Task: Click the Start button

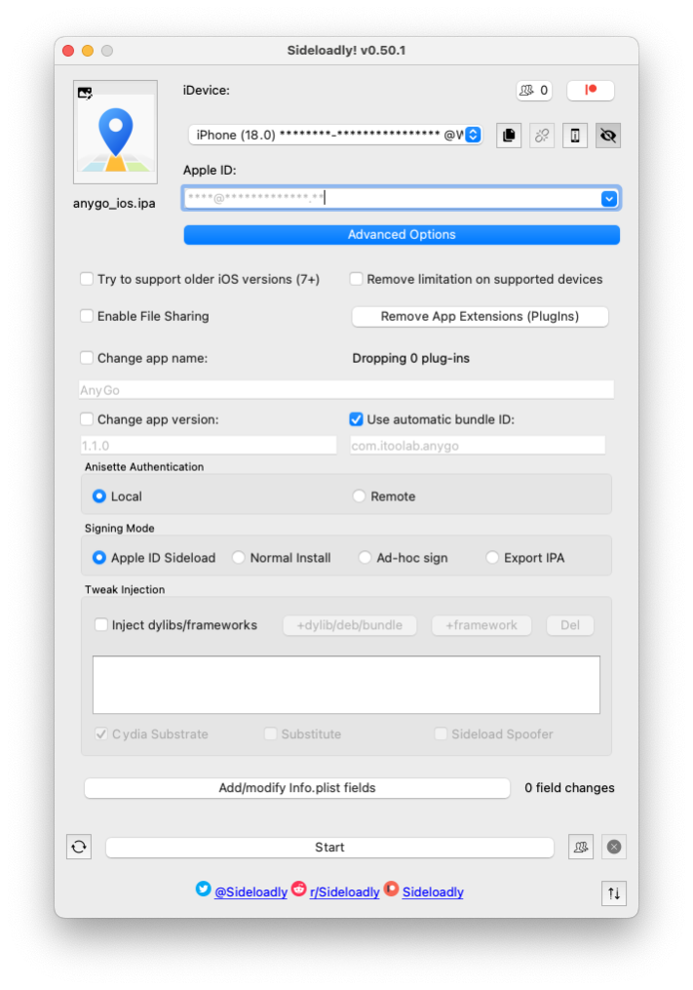Action: (x=329, y=848)
